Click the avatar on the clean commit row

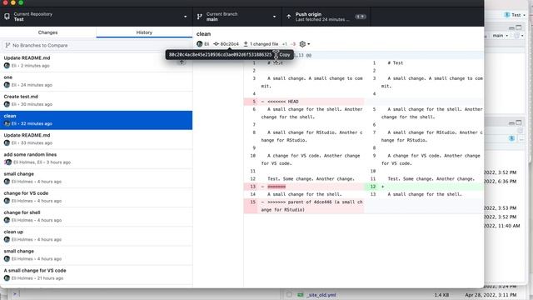point(7,123)
